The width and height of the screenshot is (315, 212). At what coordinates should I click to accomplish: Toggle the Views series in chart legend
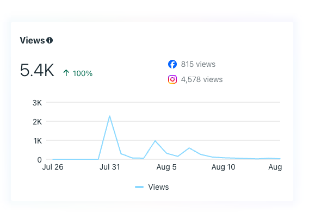click(152, 187)
